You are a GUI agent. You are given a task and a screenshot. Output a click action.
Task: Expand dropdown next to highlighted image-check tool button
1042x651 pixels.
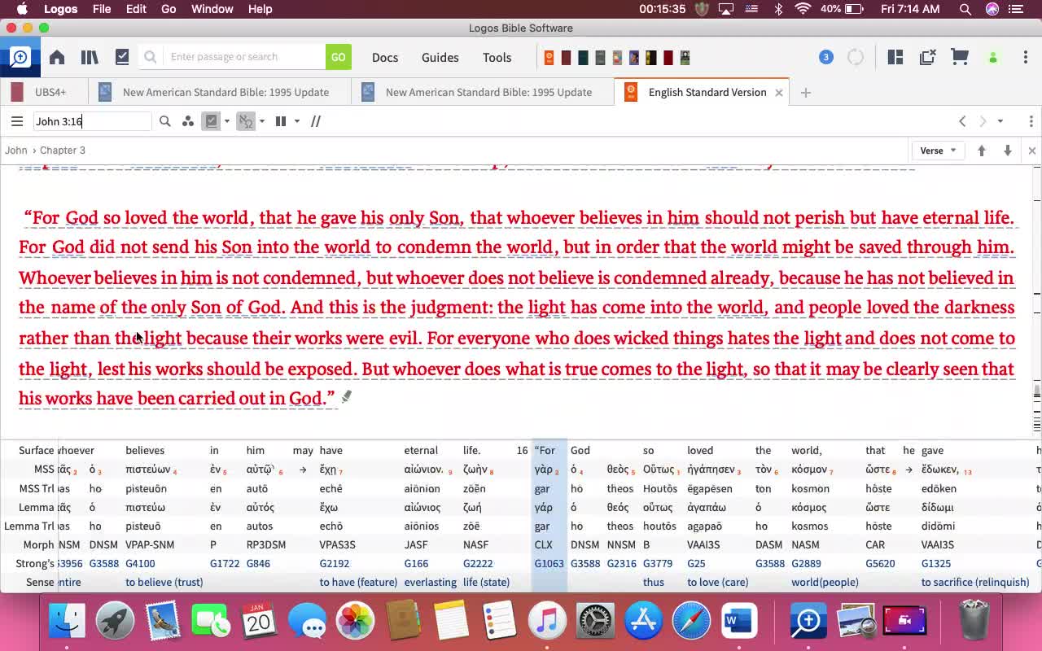(x=227, y=121)
